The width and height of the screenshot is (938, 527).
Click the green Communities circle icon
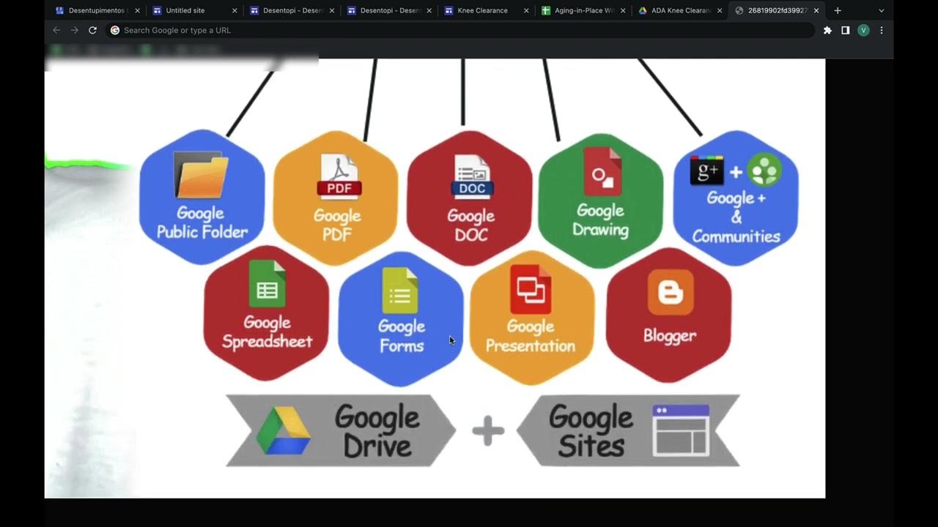pyautogui.click(x=764, y=171)
